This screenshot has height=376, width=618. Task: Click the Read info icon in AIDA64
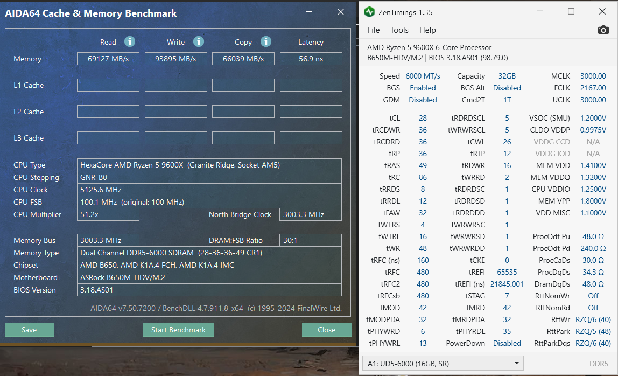point(130,41)
